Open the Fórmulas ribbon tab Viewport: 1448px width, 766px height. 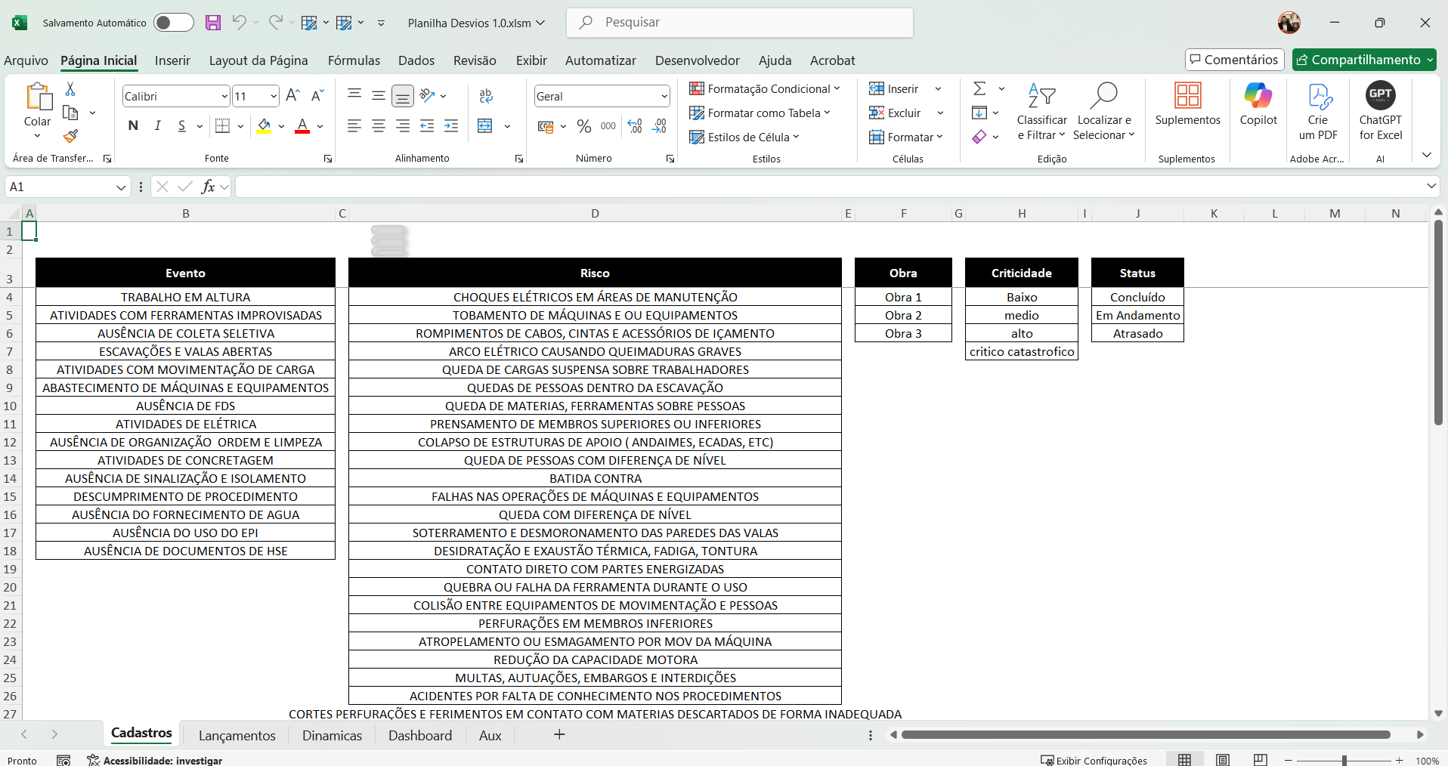click(354, 60)
